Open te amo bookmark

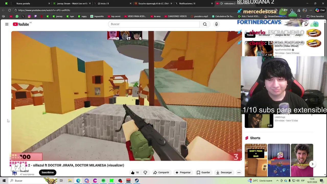click(x=155, y=16)
